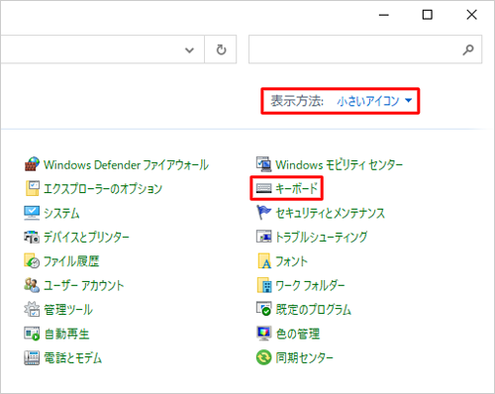Click Windows モビリティ センター text link
Screen dimensions: 495x394
coord(340,164)
